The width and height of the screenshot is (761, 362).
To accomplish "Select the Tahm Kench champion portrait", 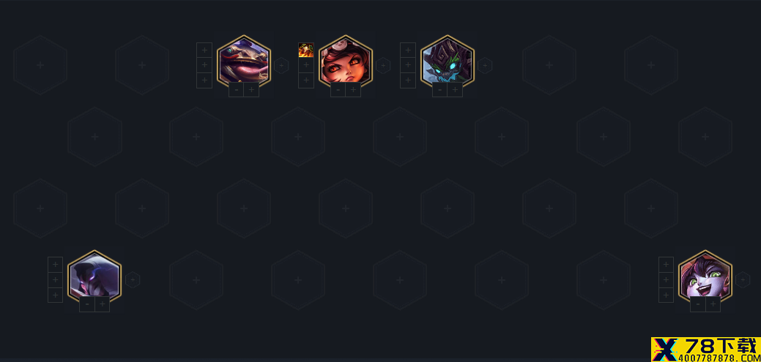I will 244,62.
